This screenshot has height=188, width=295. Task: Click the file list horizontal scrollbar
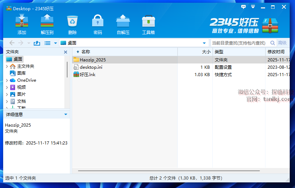(169, 171)
